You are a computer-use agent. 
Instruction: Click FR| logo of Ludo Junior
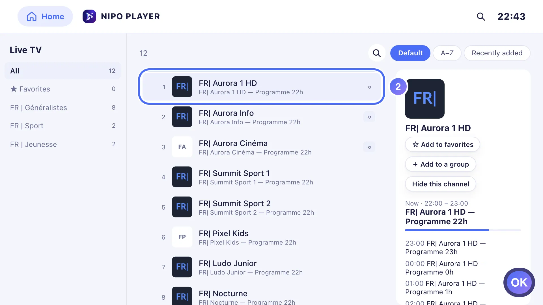click(x=182, y=267)
